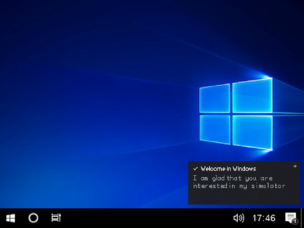Click the Show desktop strip at the taskbar edge
Viewport: 304px width, 228px height.
click(301, 218)
